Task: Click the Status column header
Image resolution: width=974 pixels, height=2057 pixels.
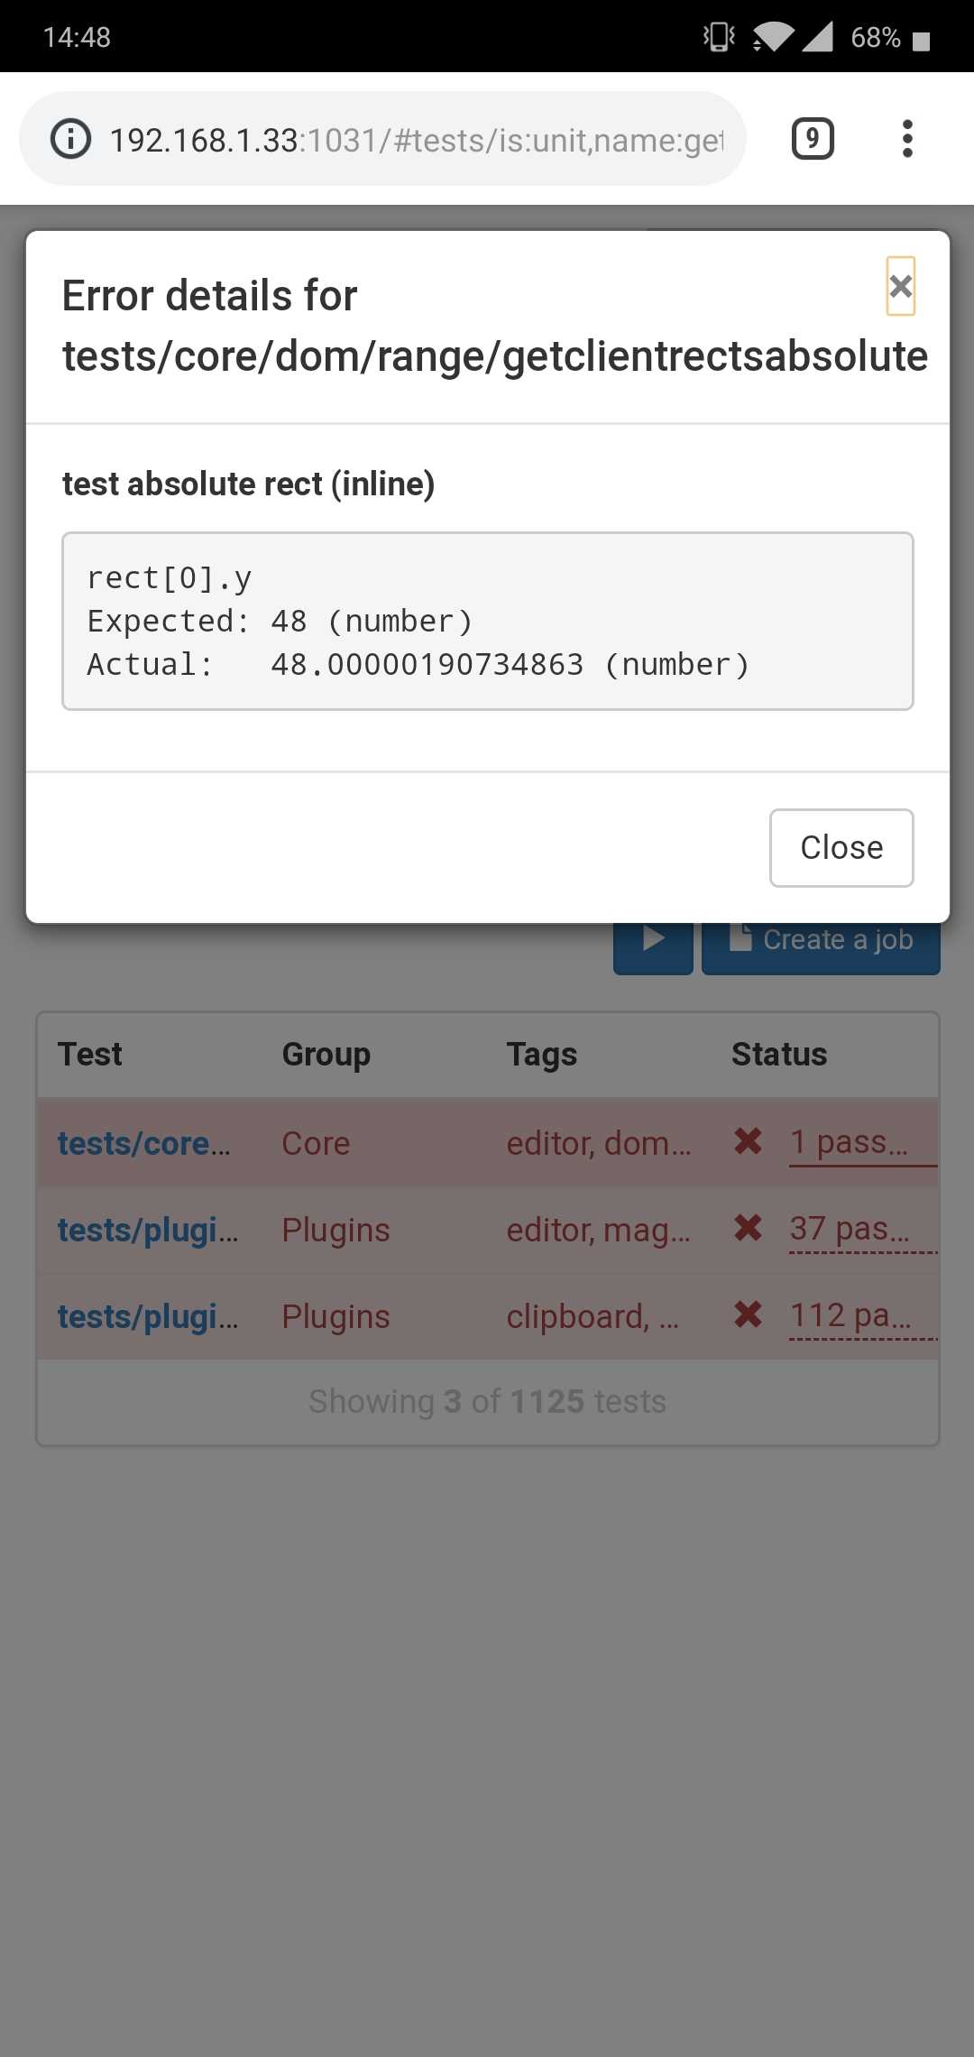Action: click(x=778, y=1054)
